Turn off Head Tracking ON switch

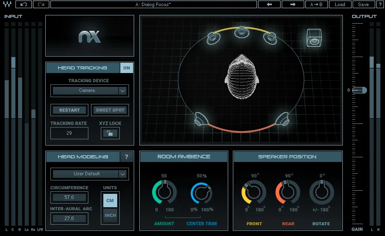click(126, 68)
